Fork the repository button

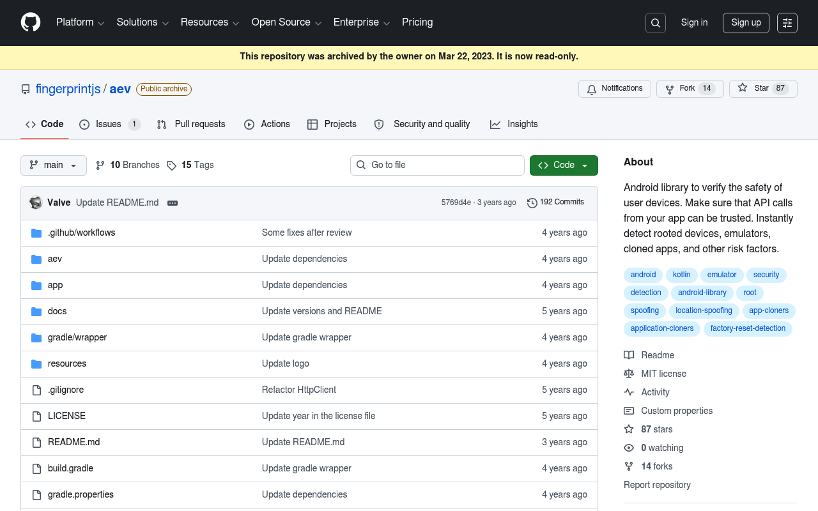[690, 89]
